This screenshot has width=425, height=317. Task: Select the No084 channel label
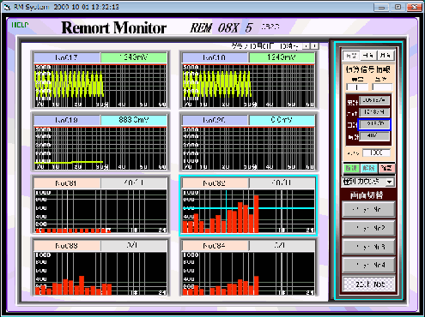[x=215, y=246]
